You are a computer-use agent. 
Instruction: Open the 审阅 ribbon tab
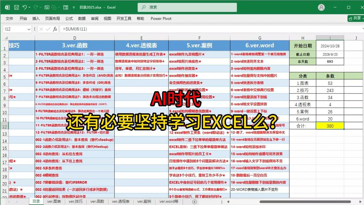tap(95, 19)
